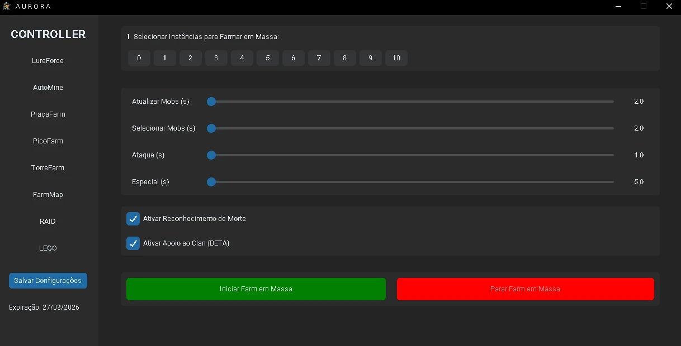Switch to the AutoMine page

(48, 88)
